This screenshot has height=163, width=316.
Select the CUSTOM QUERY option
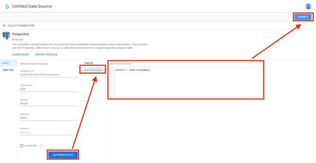coord(93,70)
